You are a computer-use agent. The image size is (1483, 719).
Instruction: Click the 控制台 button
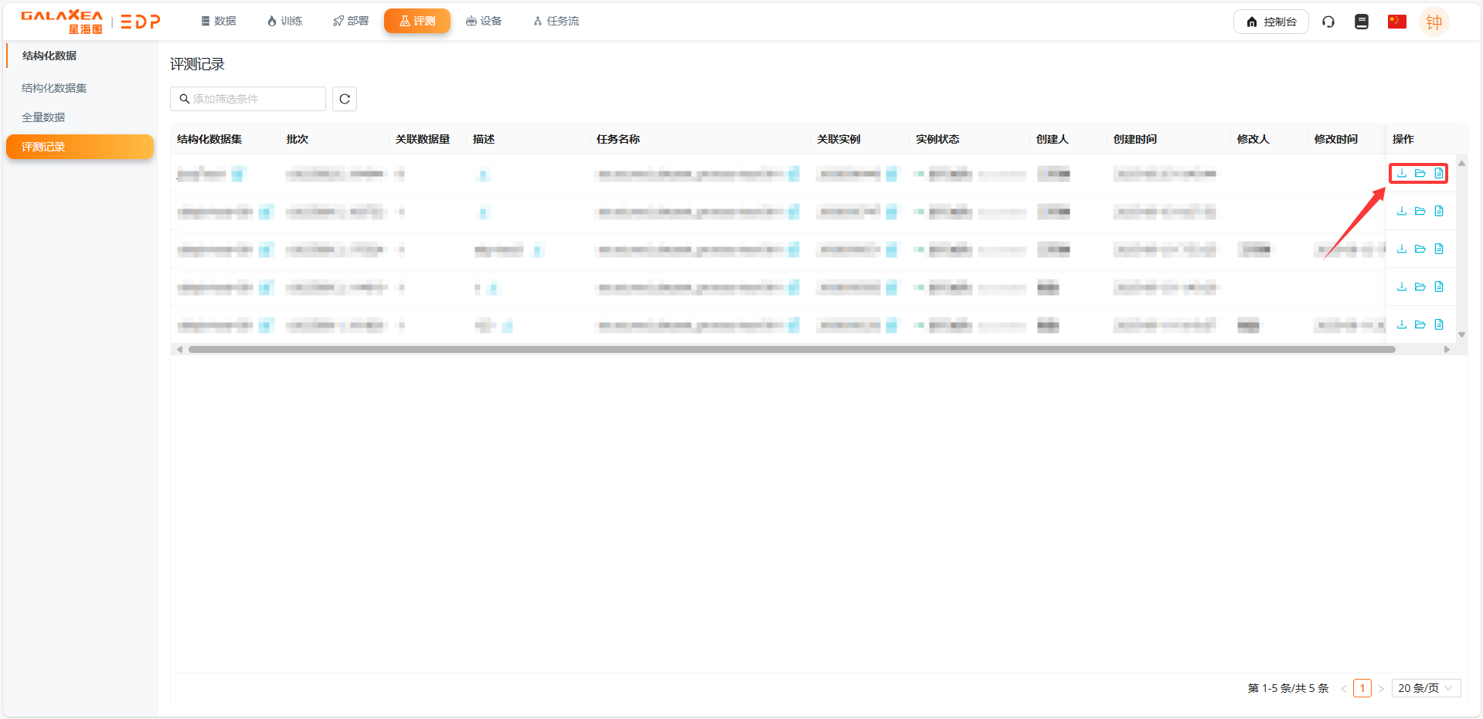tap(1270, 21)
